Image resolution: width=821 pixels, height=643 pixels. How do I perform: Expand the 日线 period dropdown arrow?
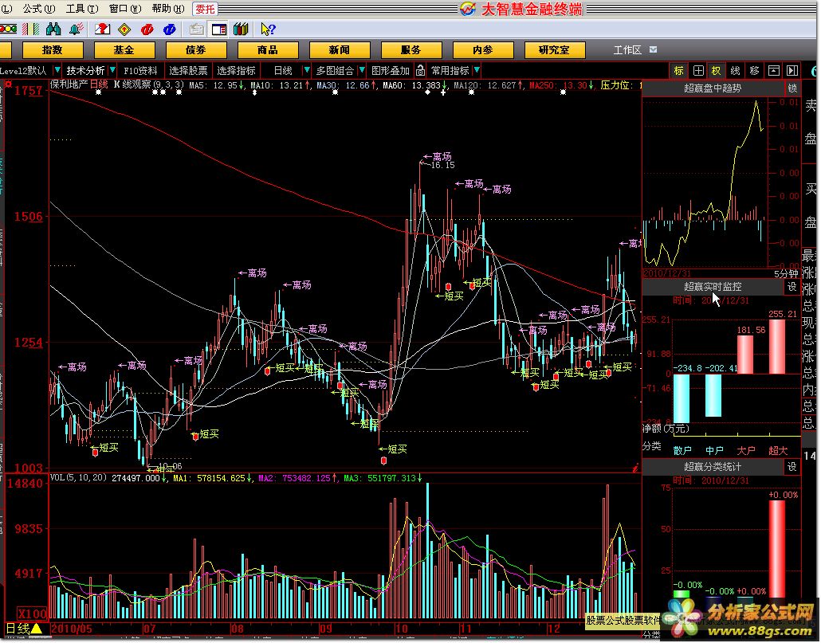pos(307,70)
